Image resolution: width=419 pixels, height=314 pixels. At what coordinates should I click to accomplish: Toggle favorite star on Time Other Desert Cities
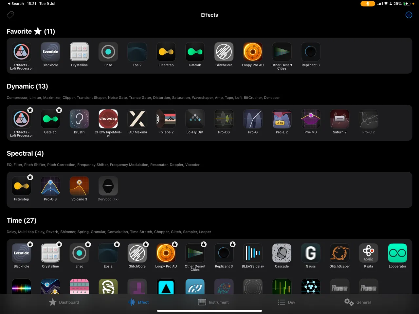click(x=204, y=244)
